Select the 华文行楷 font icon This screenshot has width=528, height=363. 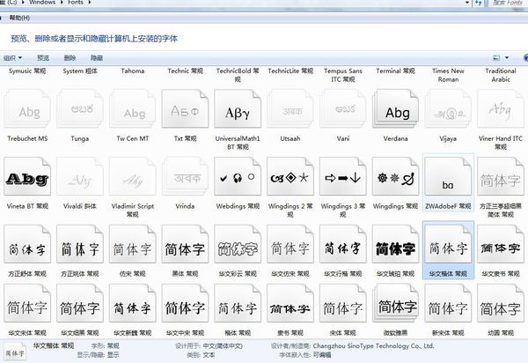(x=343, y=244)
